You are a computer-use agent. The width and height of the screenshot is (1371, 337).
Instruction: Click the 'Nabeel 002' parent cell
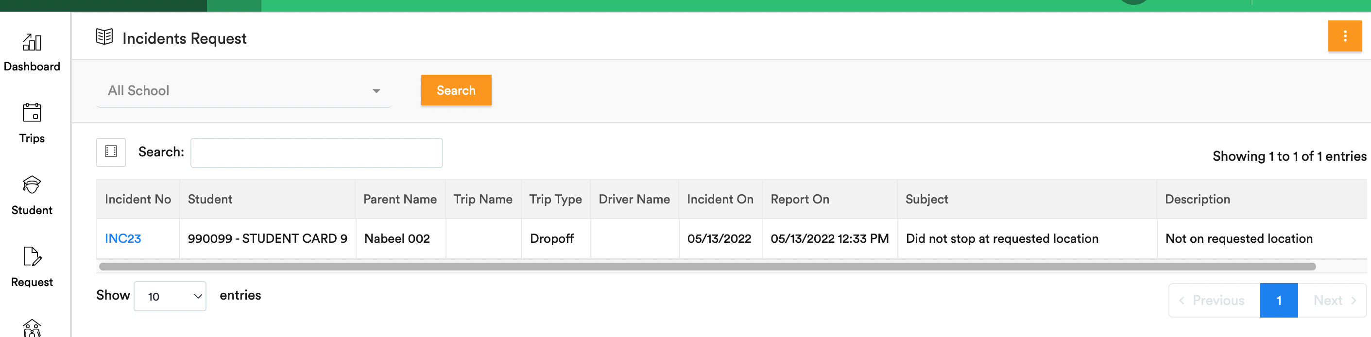400,238
